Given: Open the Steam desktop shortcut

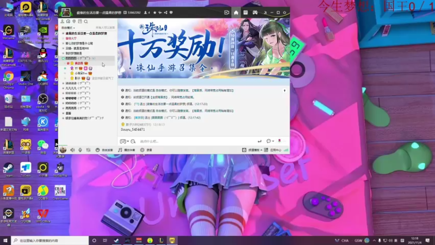Looking at the screenshot, I should coord(8,170).
